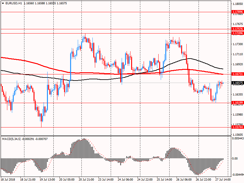Click the 27 Jul 14:00 time label
This screenshot has width=244, height=183.
coord(223,180)
